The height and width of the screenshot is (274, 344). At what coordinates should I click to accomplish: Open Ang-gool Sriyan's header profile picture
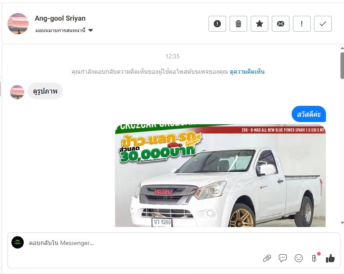pyautogui.click(x=18, y=24)
